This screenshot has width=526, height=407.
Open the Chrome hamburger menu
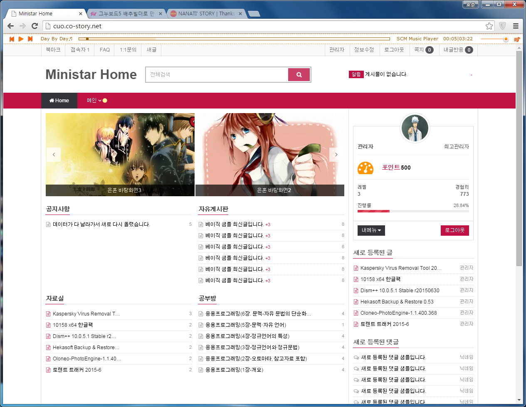tap(516, 26)
